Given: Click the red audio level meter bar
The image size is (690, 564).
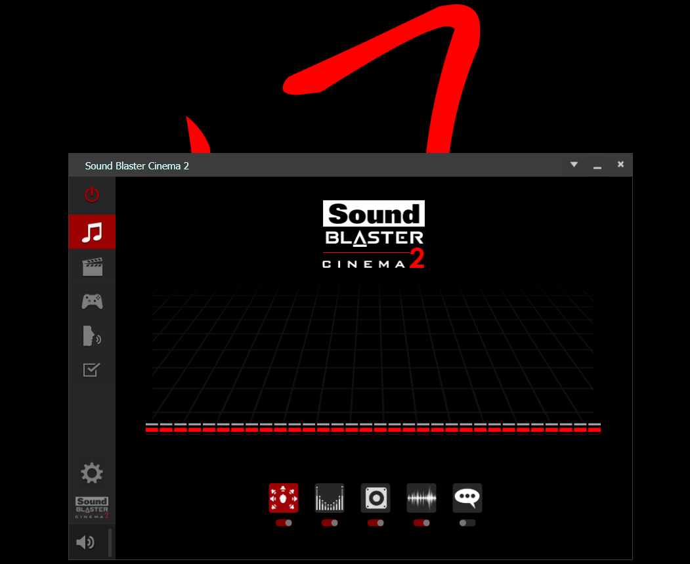Looking at the screenshot, I should coord(373,428).
